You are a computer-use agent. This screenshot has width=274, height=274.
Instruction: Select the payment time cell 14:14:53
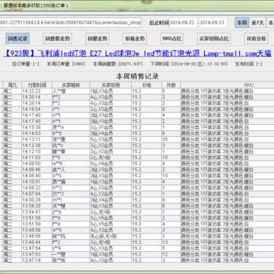[x=37, y=133]
